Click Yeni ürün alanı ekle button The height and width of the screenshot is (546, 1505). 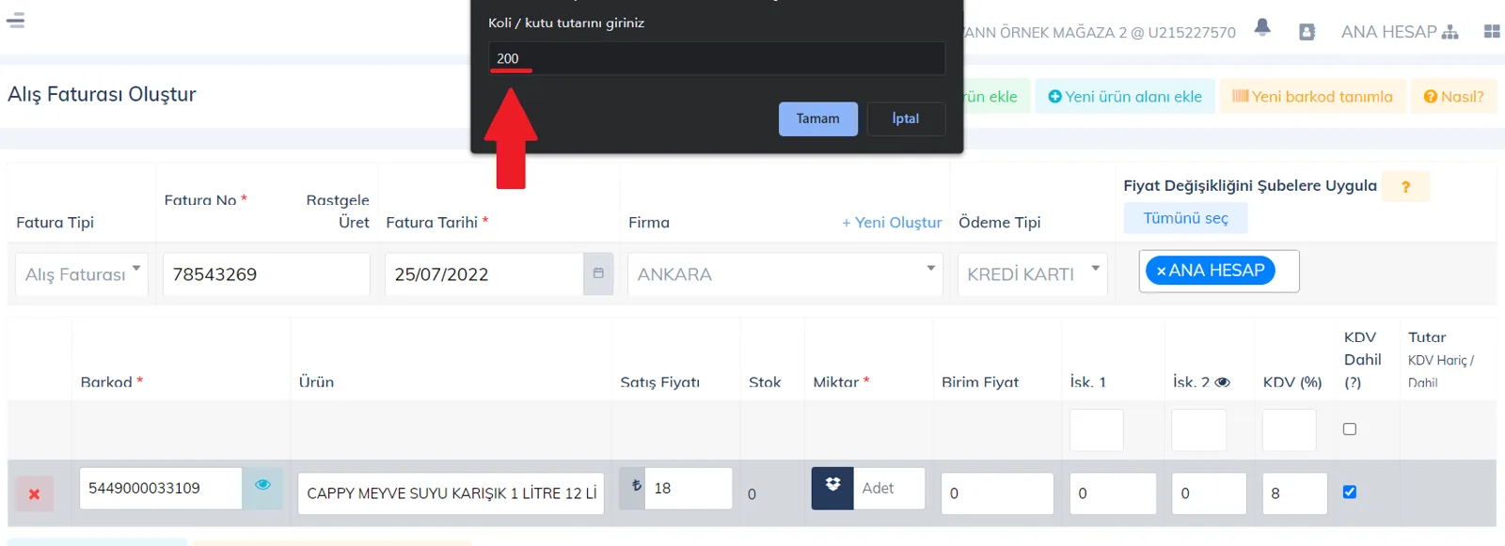coord(1125,96)
